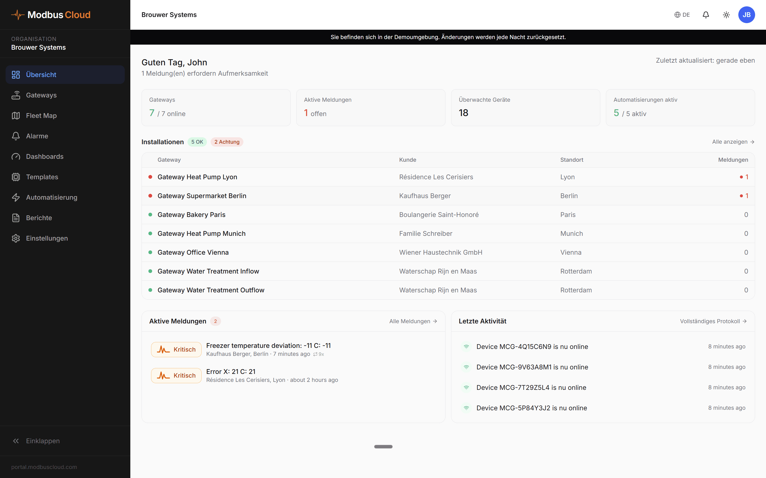Click Automatisierungen aktiv 5 / 5 card
766x478 pixels.
680,108
